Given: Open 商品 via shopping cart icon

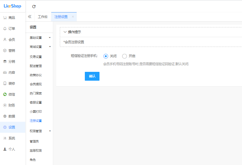Looking at the screenshot, I should [x=5, y=18].
